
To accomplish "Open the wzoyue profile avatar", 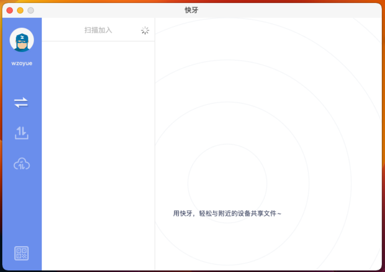I will tap(21, 40).
